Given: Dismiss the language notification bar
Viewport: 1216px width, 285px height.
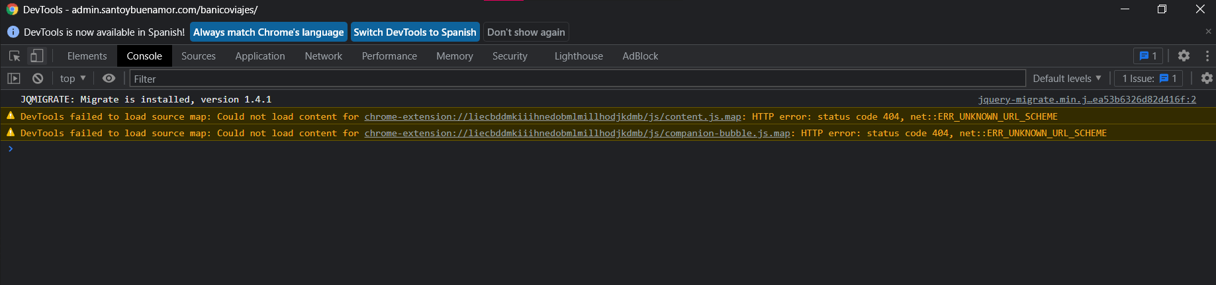Looking at the screenshot, I should point(1208,31).
